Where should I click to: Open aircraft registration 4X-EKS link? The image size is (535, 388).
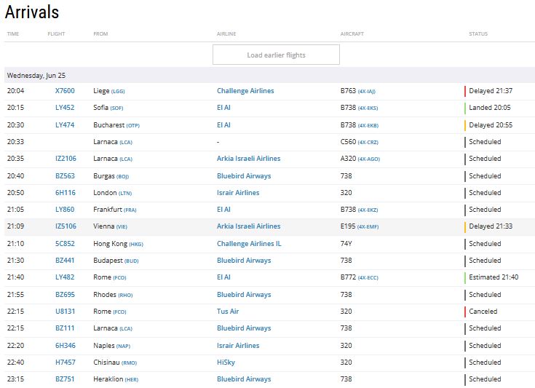click(368, 108)
